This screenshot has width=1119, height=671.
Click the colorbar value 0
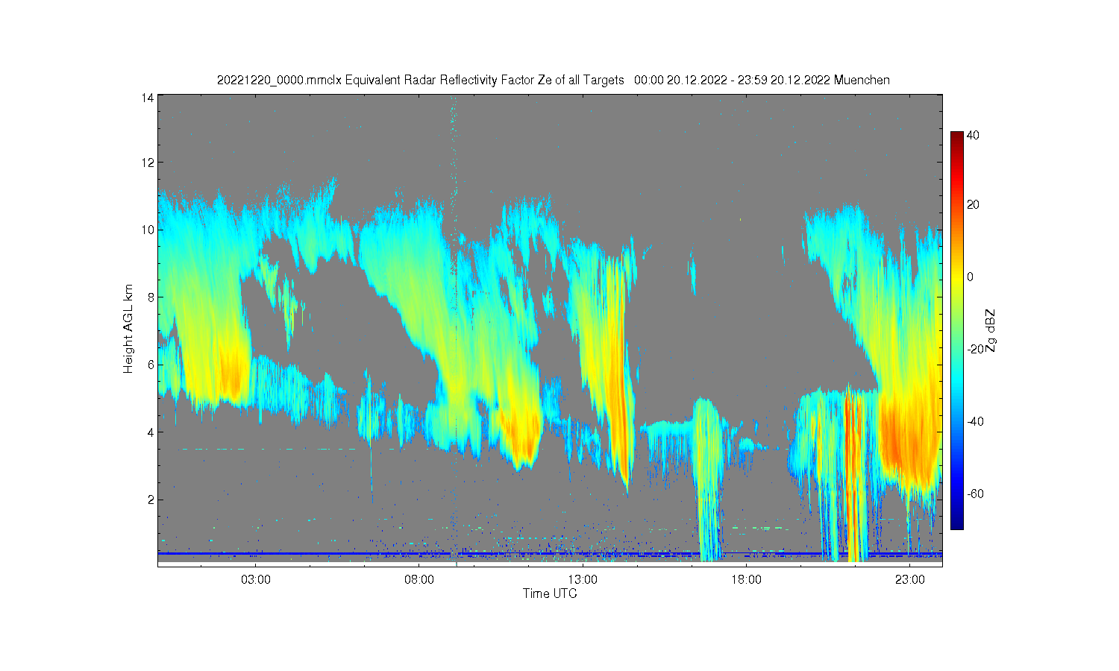click(x=970, y=277)
